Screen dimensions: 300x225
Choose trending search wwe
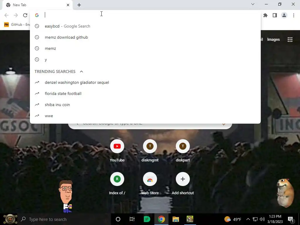(145, 116)
